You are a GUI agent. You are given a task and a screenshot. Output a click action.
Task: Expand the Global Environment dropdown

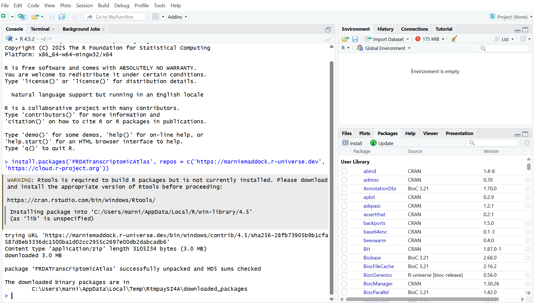[x=385, y=48]
